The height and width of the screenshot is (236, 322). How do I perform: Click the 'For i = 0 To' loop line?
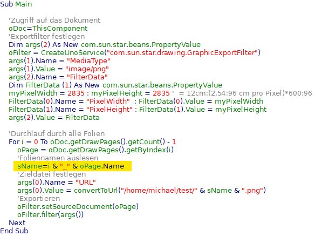click(x=92, y=142)
